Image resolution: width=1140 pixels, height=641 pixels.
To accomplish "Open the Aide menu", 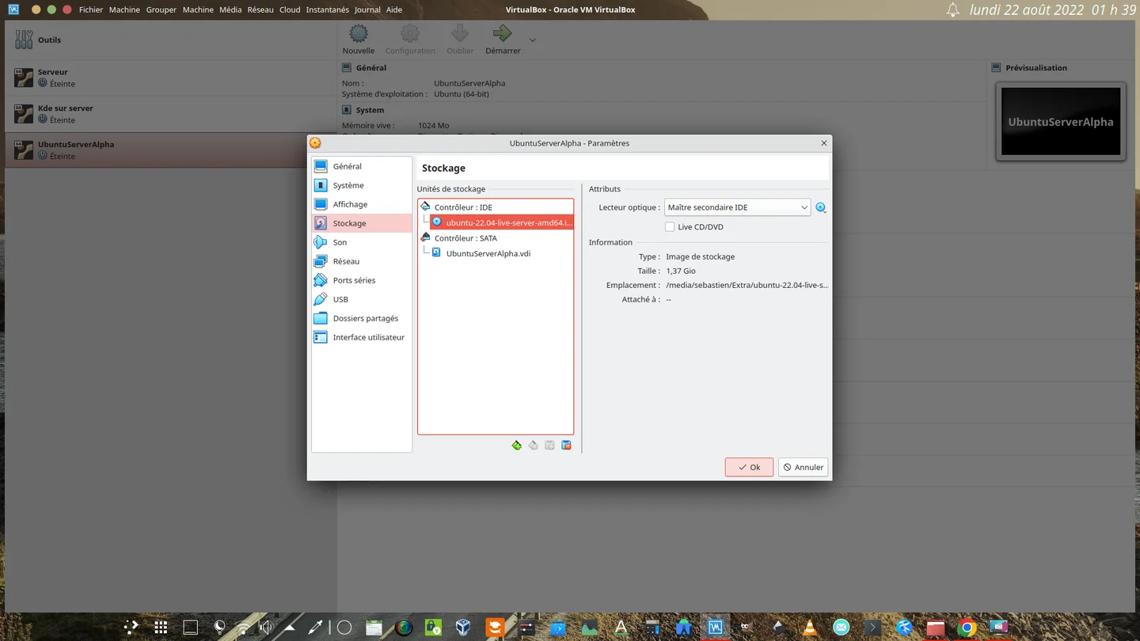I will tap(394, 9).
